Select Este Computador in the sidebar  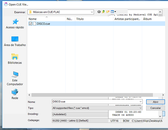(15, 78)
